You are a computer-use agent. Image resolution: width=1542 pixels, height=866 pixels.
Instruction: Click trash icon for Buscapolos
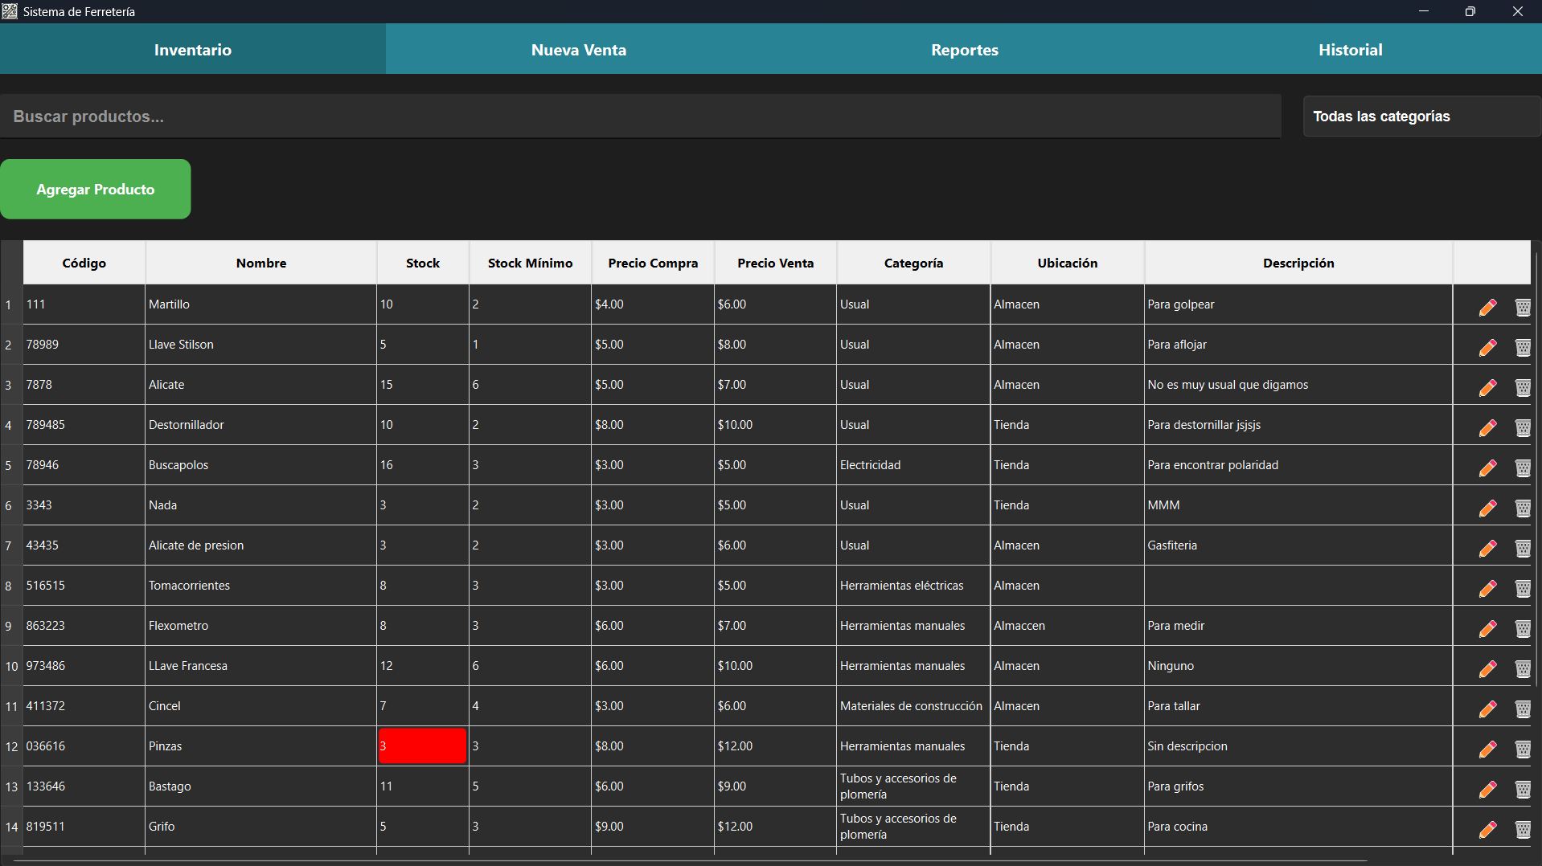coord(1522,468)
